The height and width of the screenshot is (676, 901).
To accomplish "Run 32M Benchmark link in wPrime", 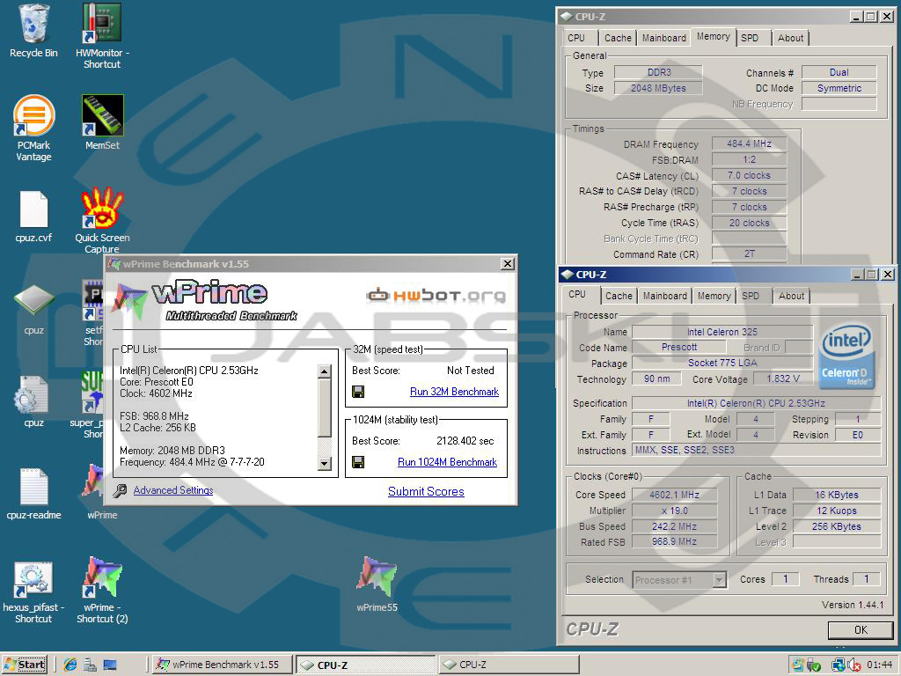I will click(x=454, y=392).
